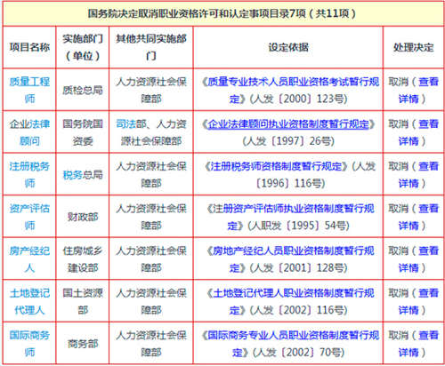The width and height of the screenshot is (445, 366).
Task: View 查看详情 for 质量工程师 row
Action: tap(418, 90)
